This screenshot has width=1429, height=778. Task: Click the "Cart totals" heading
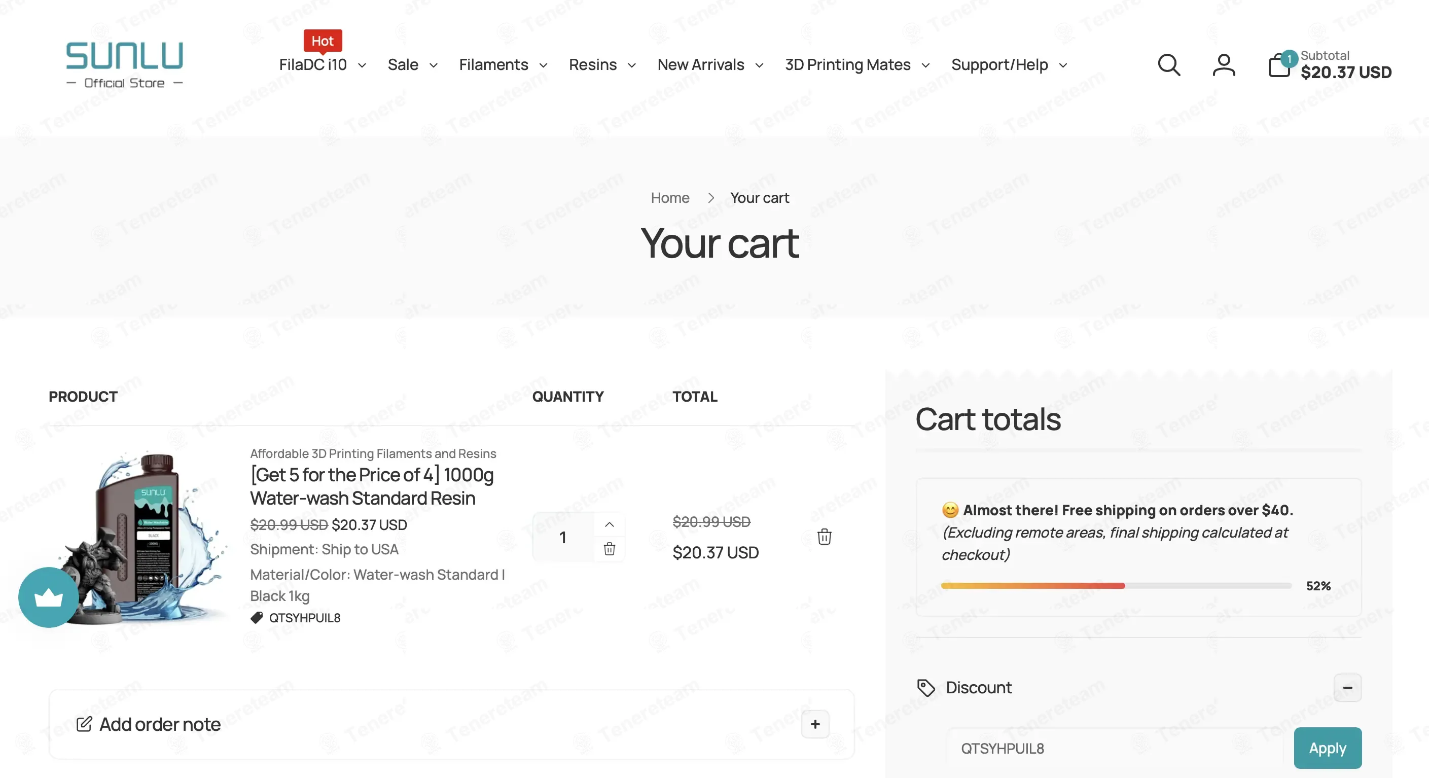point(988,419)
